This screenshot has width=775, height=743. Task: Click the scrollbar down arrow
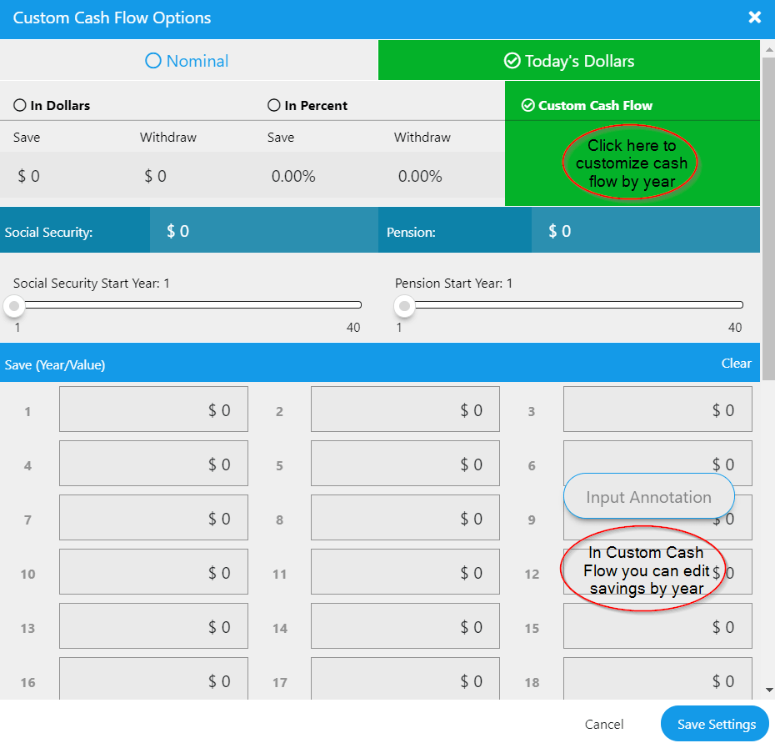point(768,690)
